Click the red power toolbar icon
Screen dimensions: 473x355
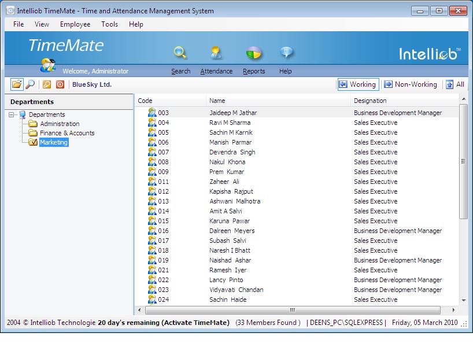(x=60, y=84)
